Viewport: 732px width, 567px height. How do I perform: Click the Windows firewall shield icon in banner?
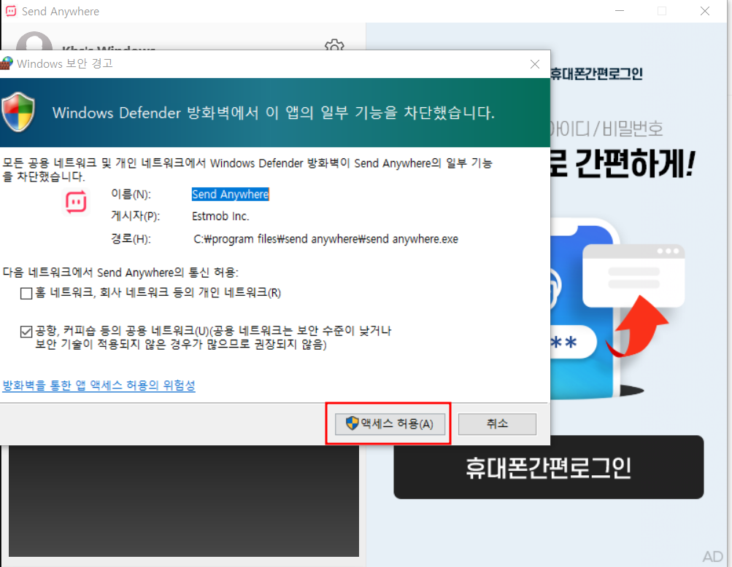coord(18,112)
